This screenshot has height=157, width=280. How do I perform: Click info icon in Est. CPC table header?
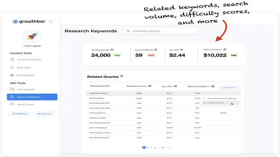[x=175, y=86]
